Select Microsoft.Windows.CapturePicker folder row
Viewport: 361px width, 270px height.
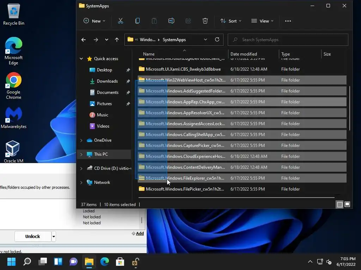click(x=242, y=145)
